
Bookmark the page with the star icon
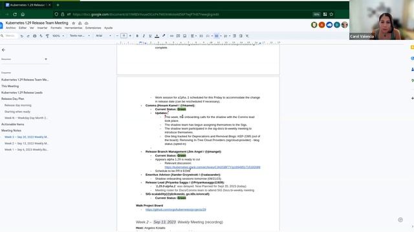tap(331, 14)
